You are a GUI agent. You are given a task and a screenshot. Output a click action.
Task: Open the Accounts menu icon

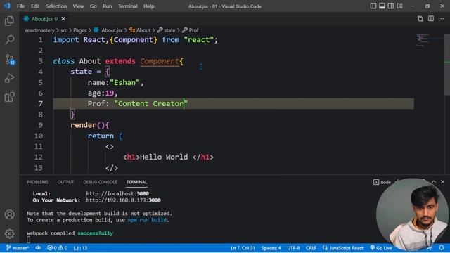click(x=9, y=214)
